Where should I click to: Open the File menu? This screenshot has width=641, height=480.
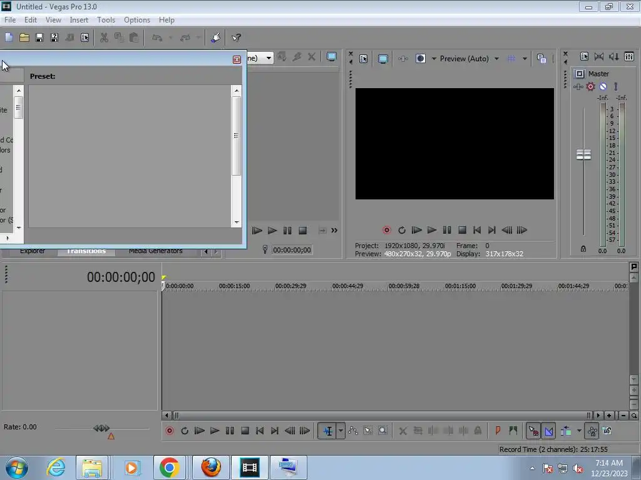(10, 20)
